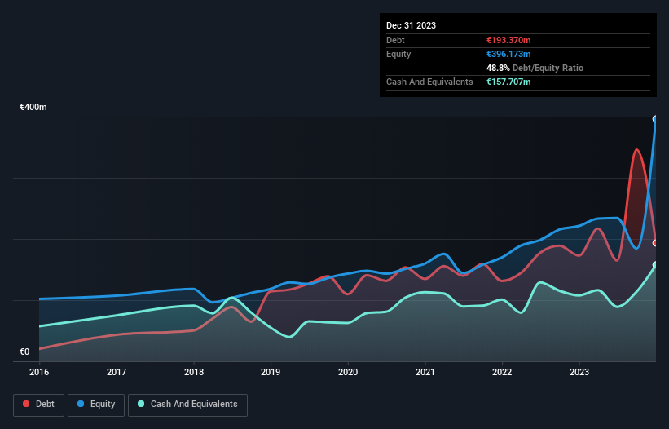
Task: Click the teal Cash And Equivalents legend dot
Action: pos(141,404)
